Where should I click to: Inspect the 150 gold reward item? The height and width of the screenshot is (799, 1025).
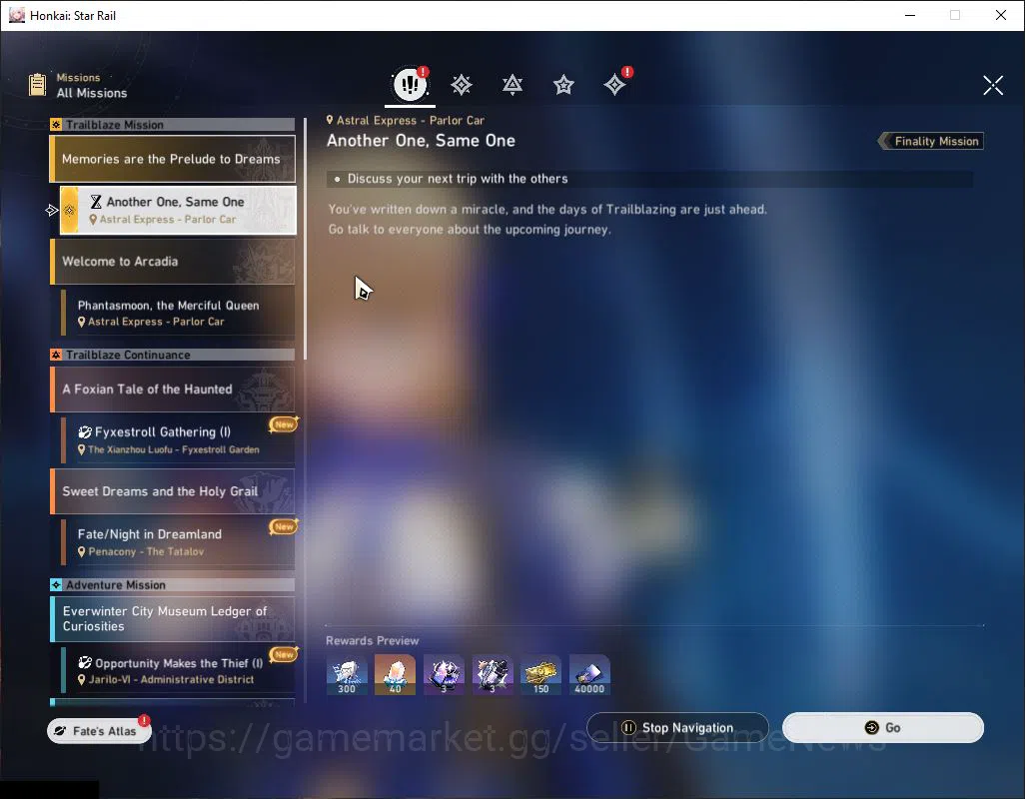click(x=540, y=675)
